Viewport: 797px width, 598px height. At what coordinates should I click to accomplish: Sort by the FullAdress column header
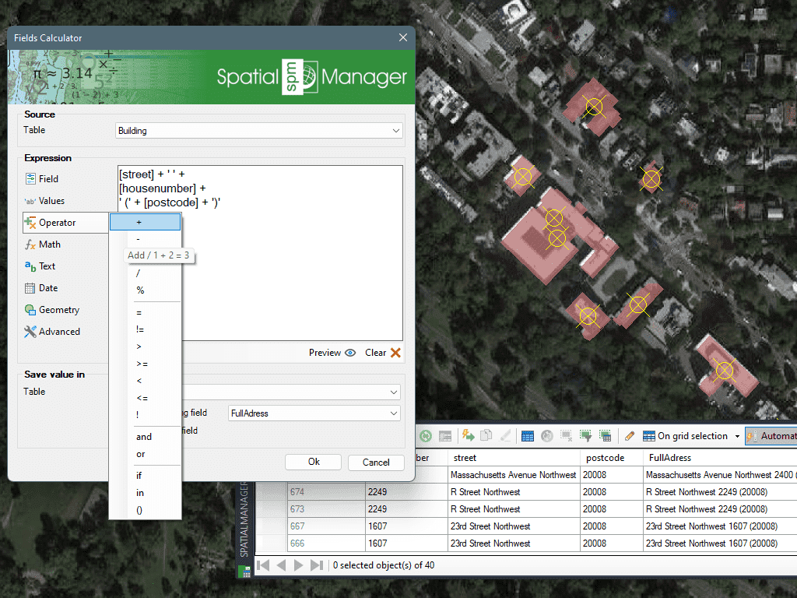tap(720, 458)
